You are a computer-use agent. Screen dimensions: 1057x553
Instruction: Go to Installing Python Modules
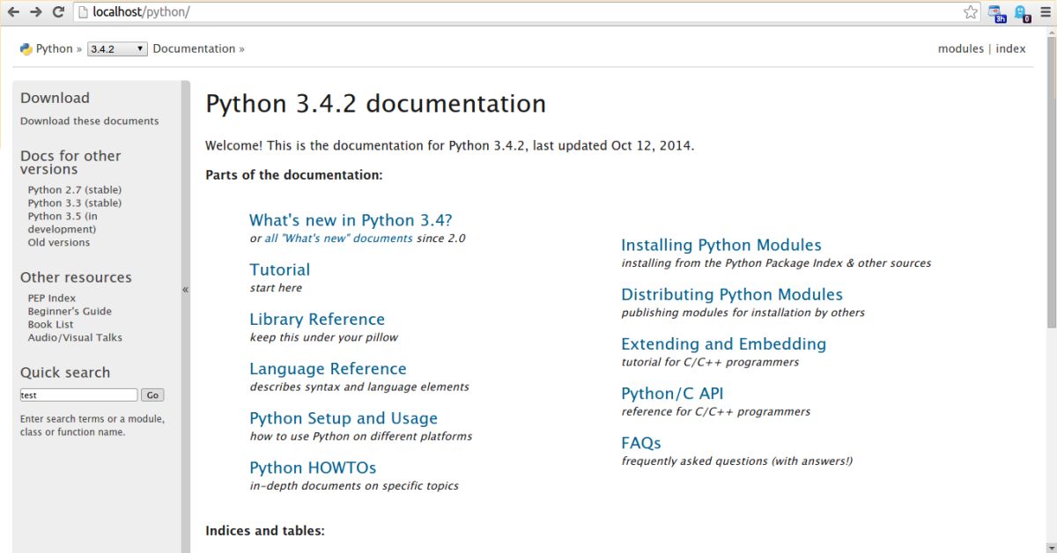721,246
